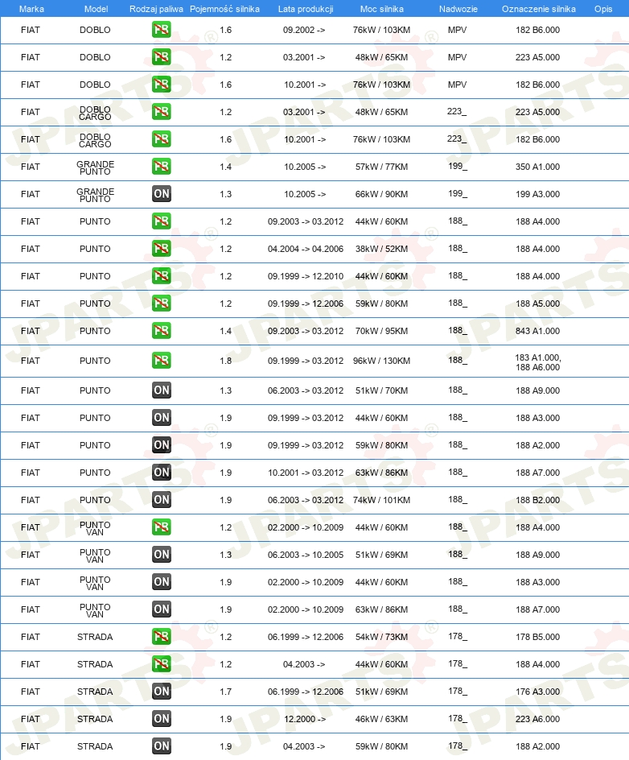Click the ON diesel icon in the PUNTO 188 B2.000 row

pyautogui.click(x=161, y=500)
